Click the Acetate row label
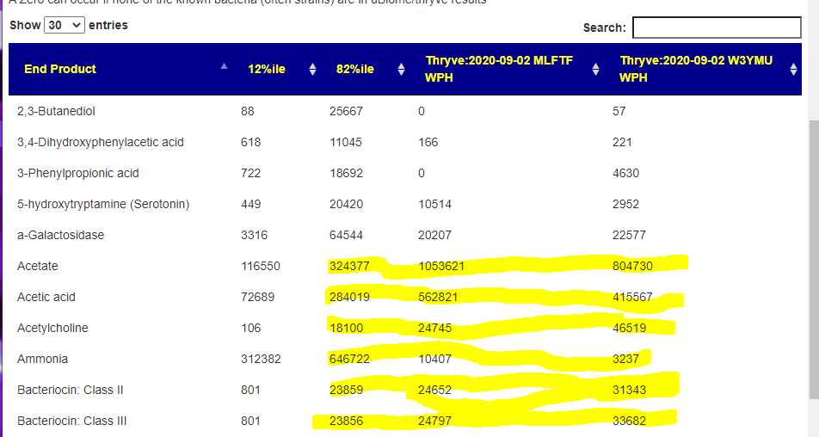 click(x=37, y=266)
